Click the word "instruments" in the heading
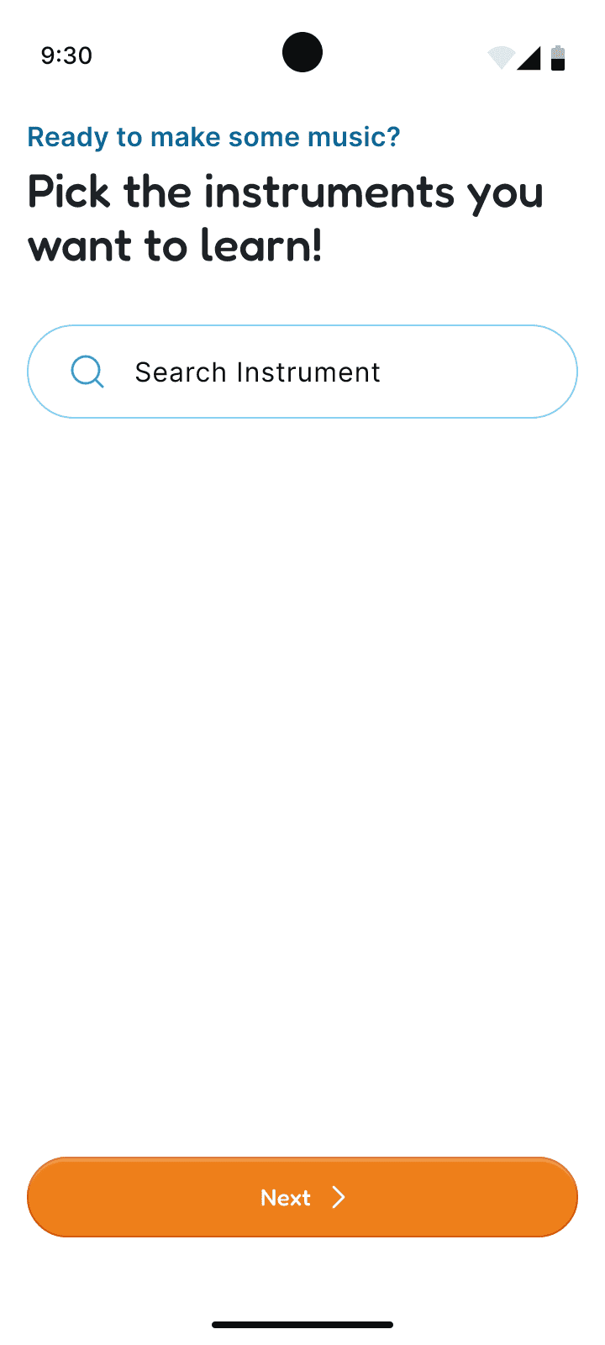This screenshot has height=1345, width=605. click(329, 192)
